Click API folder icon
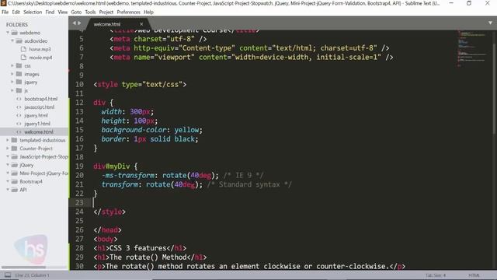The image size is (497, 280). [15, 190]
